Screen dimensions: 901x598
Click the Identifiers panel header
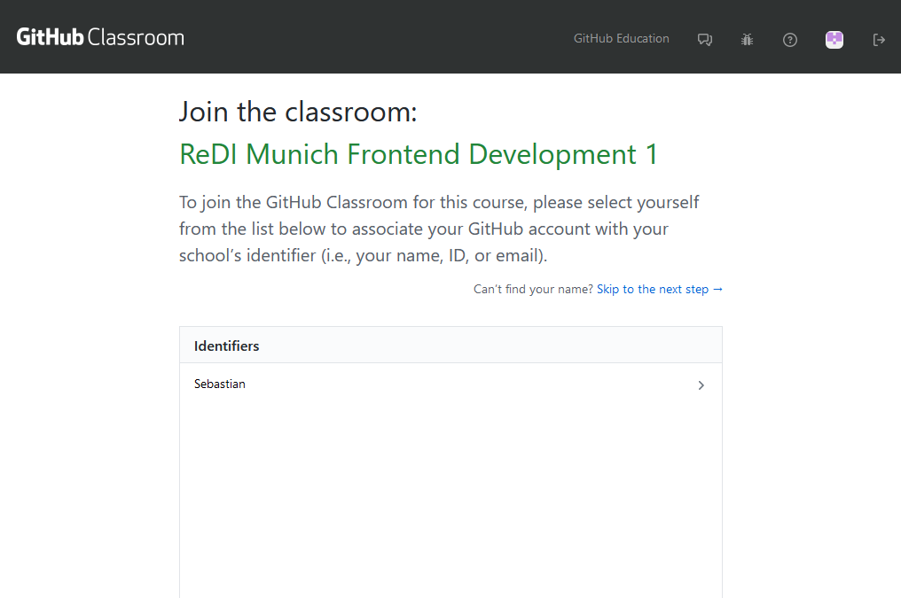pos(226,345)
